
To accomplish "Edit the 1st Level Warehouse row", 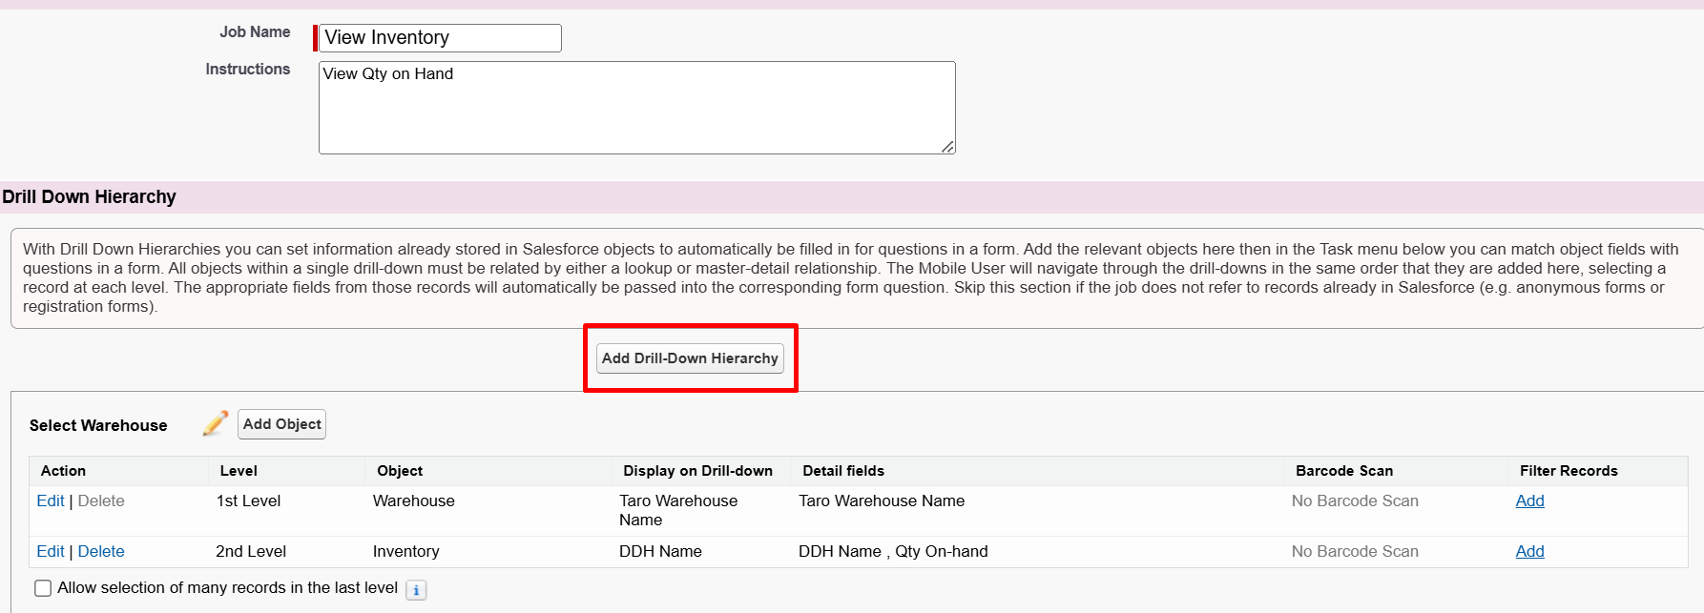I will click(50, 501).
